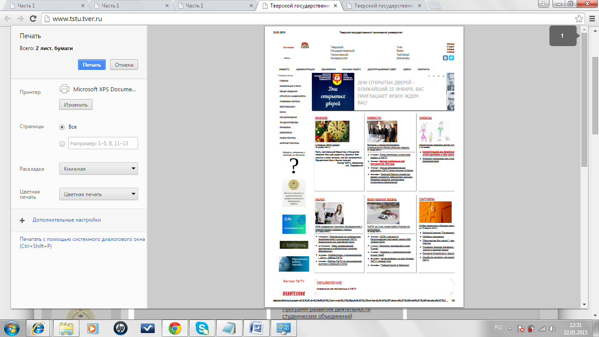The width and height of the screenshot is (599, 337).
Task: Cancel printing with the Отмена button
Action: click(x=124, y=65)
